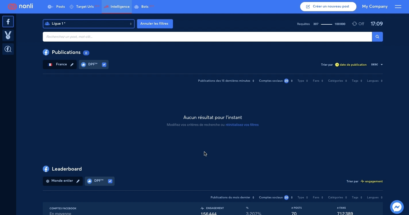Expand Tags filter in Publications
The width and height of the screenshot is (409, 215).
[x=357, y=81]
